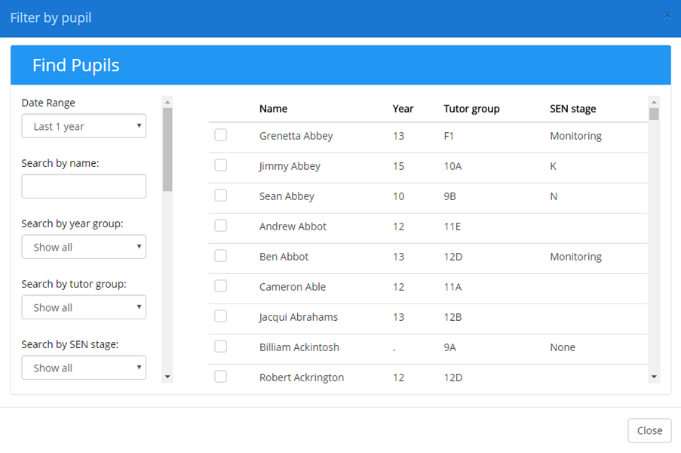Image resolution: width=681 pixels, height=453 pixels.
Task: Click the Year column header
Action: [403, 108]
